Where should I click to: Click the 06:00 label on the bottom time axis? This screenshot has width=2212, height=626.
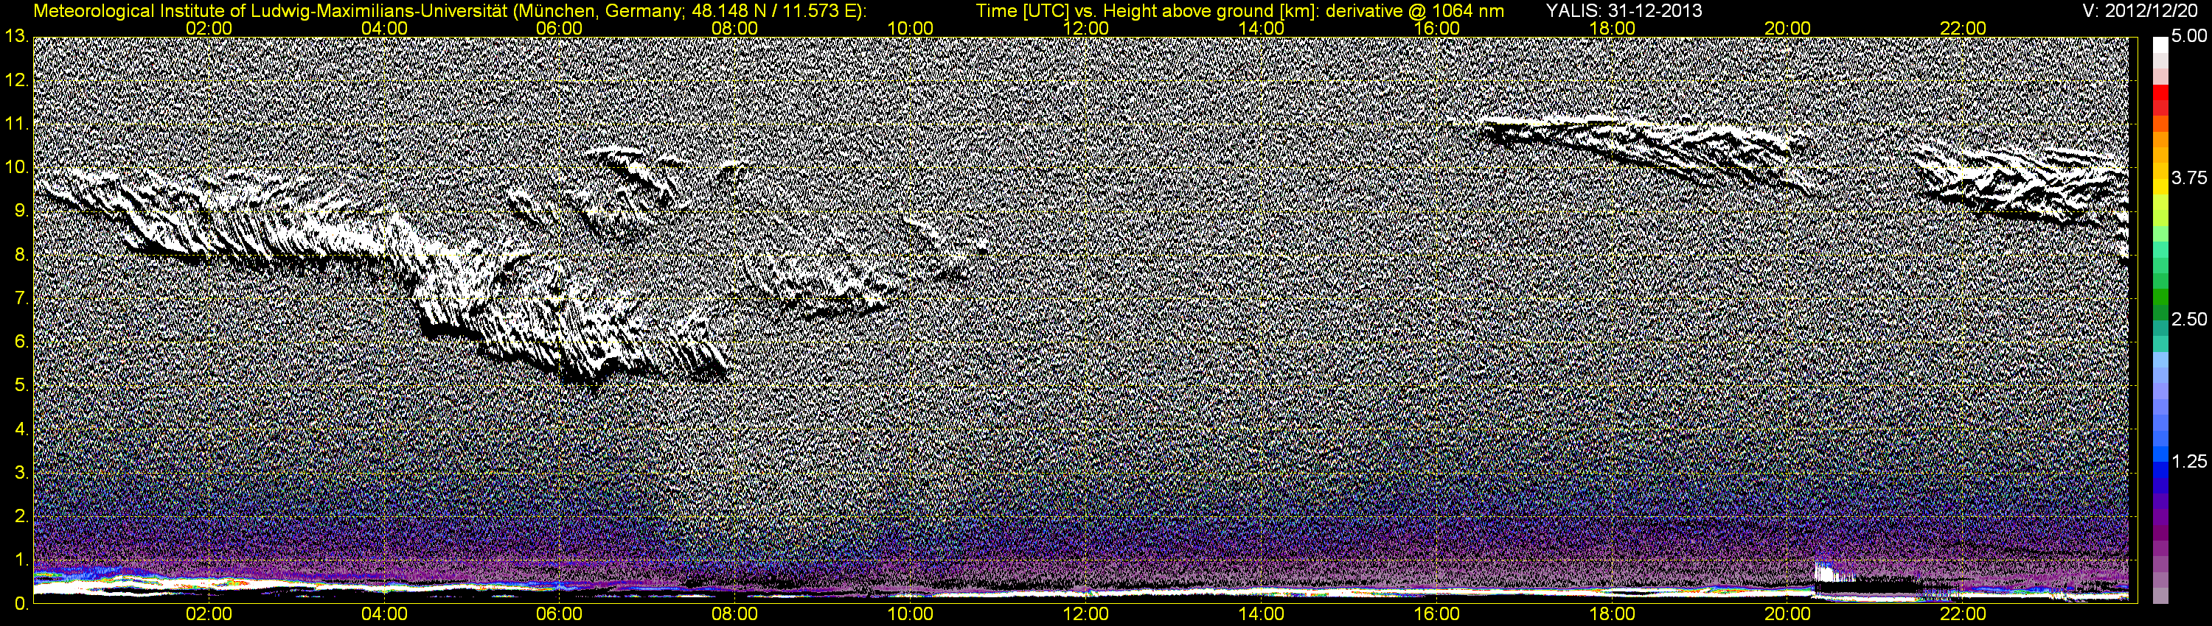559,615
